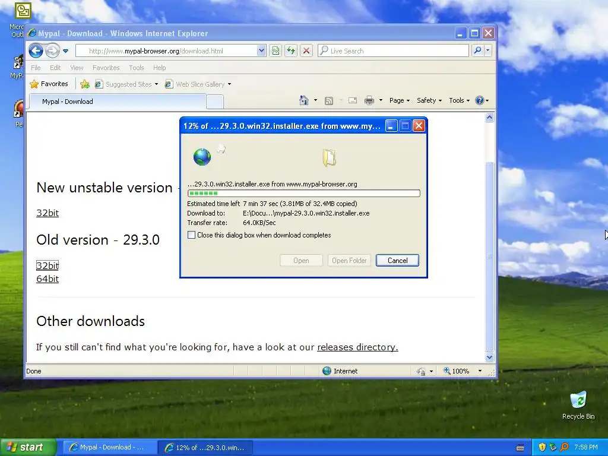Click the download progress bar
This screenshot has width=608, height=456.
pyautogui.click(x=303, y=193)
